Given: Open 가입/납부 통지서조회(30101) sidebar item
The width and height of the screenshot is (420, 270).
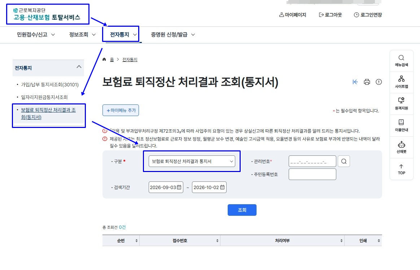Looking at the screenshot, I should pos(50,85).
